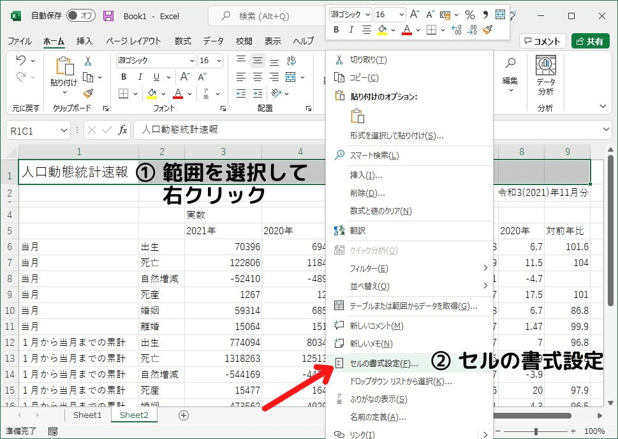Open the ribbon Fill Color dropdown arrow
Viewport: 618px width, 439px height.
[x=163, y=94]
